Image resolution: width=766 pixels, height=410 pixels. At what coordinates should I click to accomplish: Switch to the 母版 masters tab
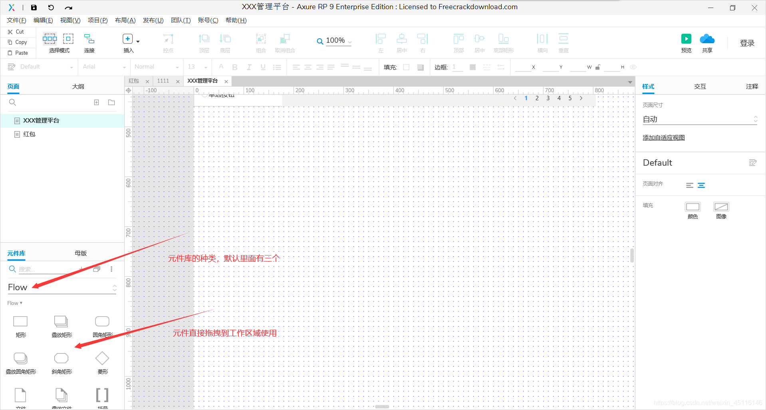tap(81, 253)
